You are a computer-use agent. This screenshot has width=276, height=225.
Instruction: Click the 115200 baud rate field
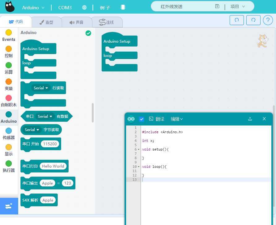50,144
